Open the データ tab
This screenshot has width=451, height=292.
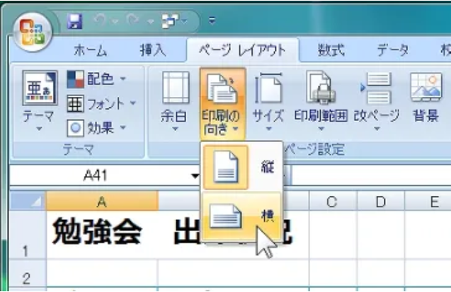(x=392, y=50)
